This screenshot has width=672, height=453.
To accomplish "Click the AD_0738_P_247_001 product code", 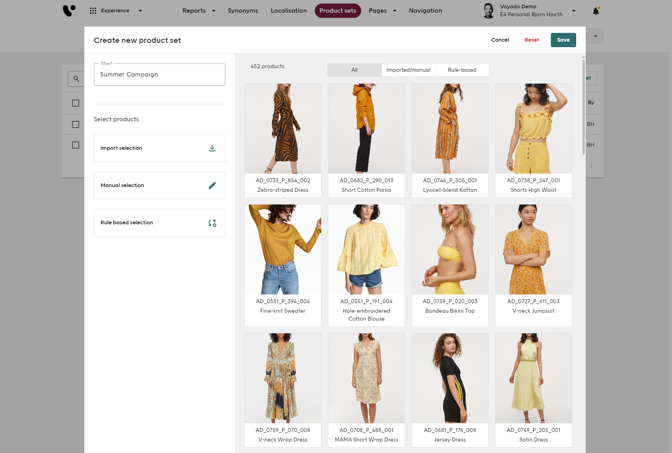I will coord(533,181).
